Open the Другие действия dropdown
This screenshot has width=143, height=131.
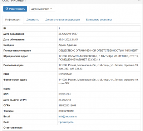(42, 9)
